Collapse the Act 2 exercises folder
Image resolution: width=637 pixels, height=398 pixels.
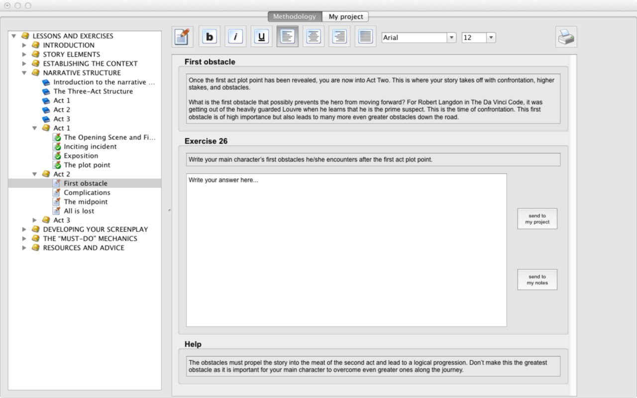click(35, 174)
